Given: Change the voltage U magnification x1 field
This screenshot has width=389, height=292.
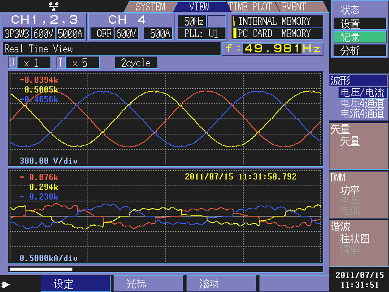Looking at the screenshot, I should coord(34,63).
